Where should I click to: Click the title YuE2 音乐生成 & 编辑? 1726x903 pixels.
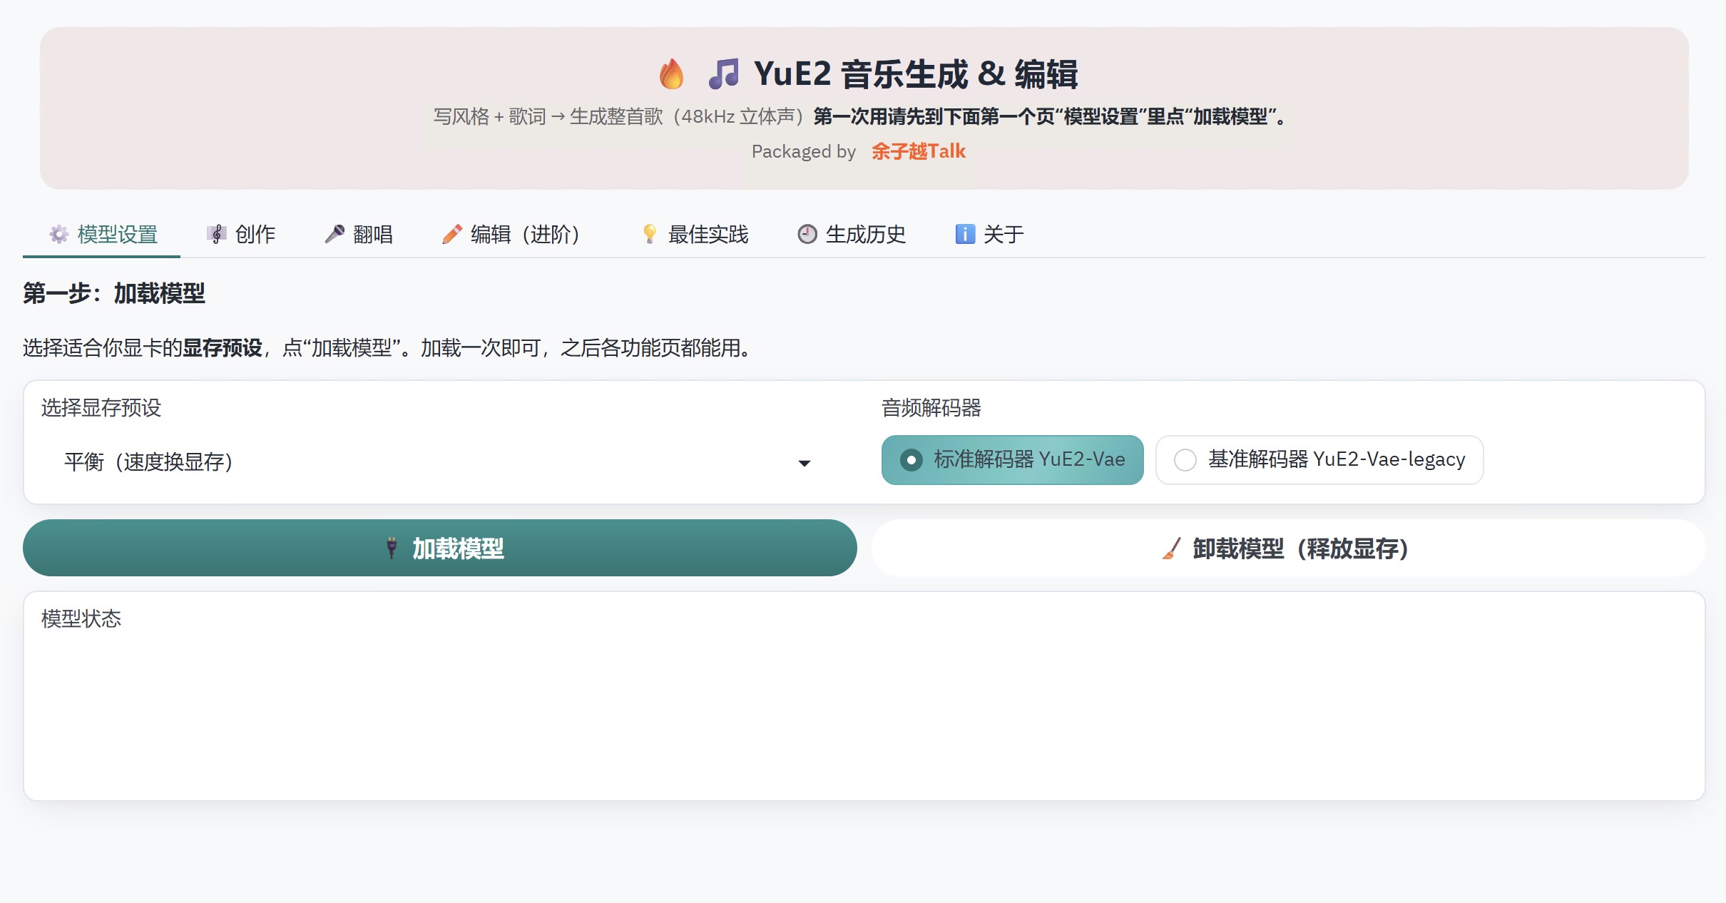(x=916, y=74)
